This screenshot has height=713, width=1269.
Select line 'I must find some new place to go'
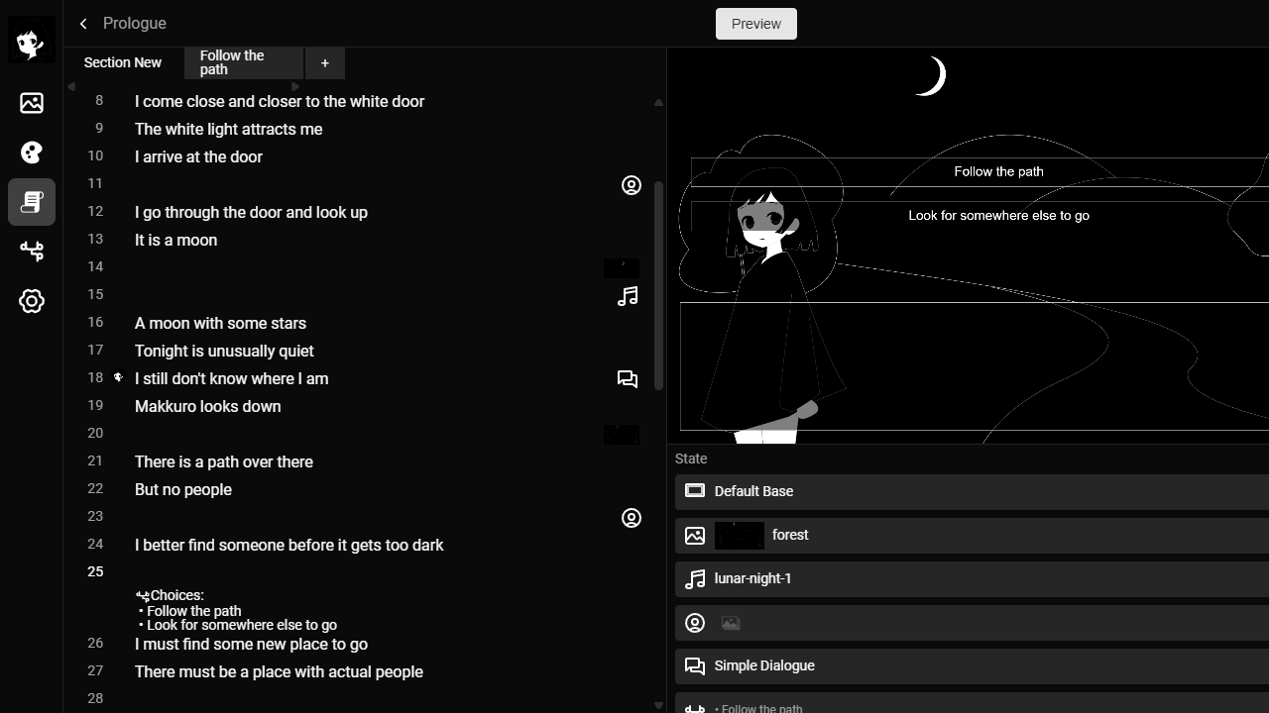[251, 644]
